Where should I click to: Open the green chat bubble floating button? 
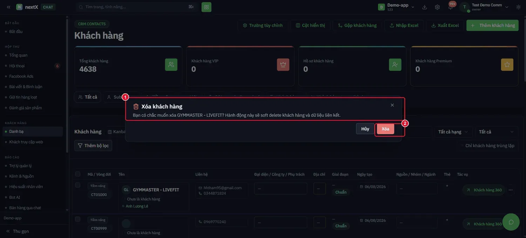coord(511,222)
